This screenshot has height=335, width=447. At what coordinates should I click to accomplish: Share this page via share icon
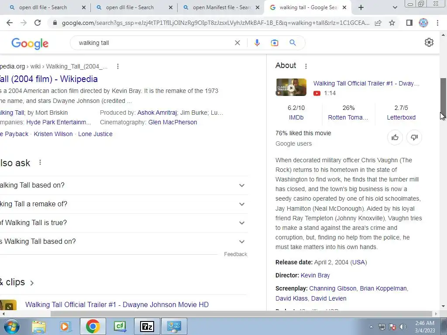click(x=378, y=23)
